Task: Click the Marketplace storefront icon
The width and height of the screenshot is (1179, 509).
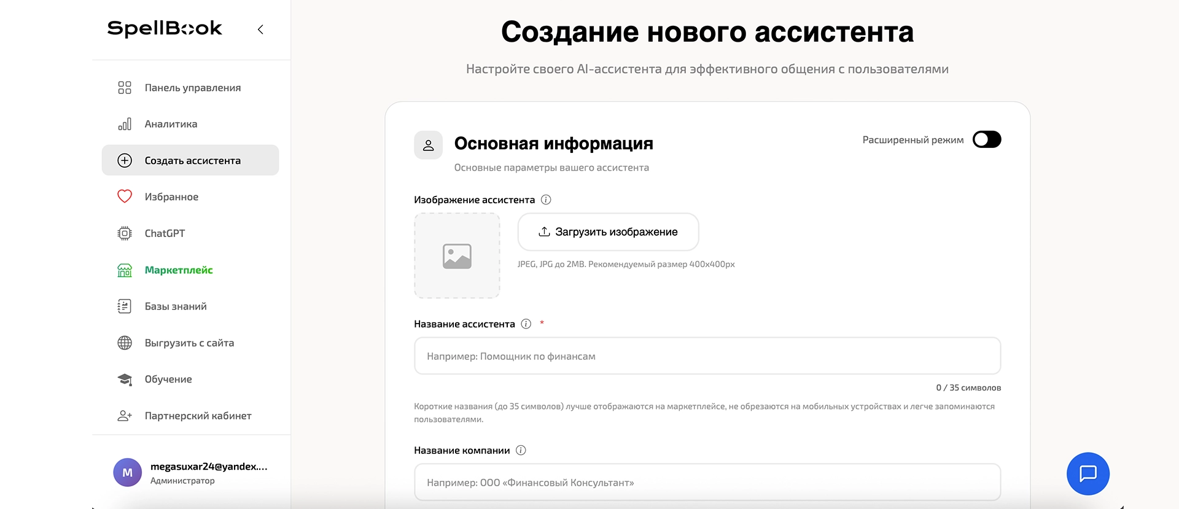Action: [x=125, y=270]
